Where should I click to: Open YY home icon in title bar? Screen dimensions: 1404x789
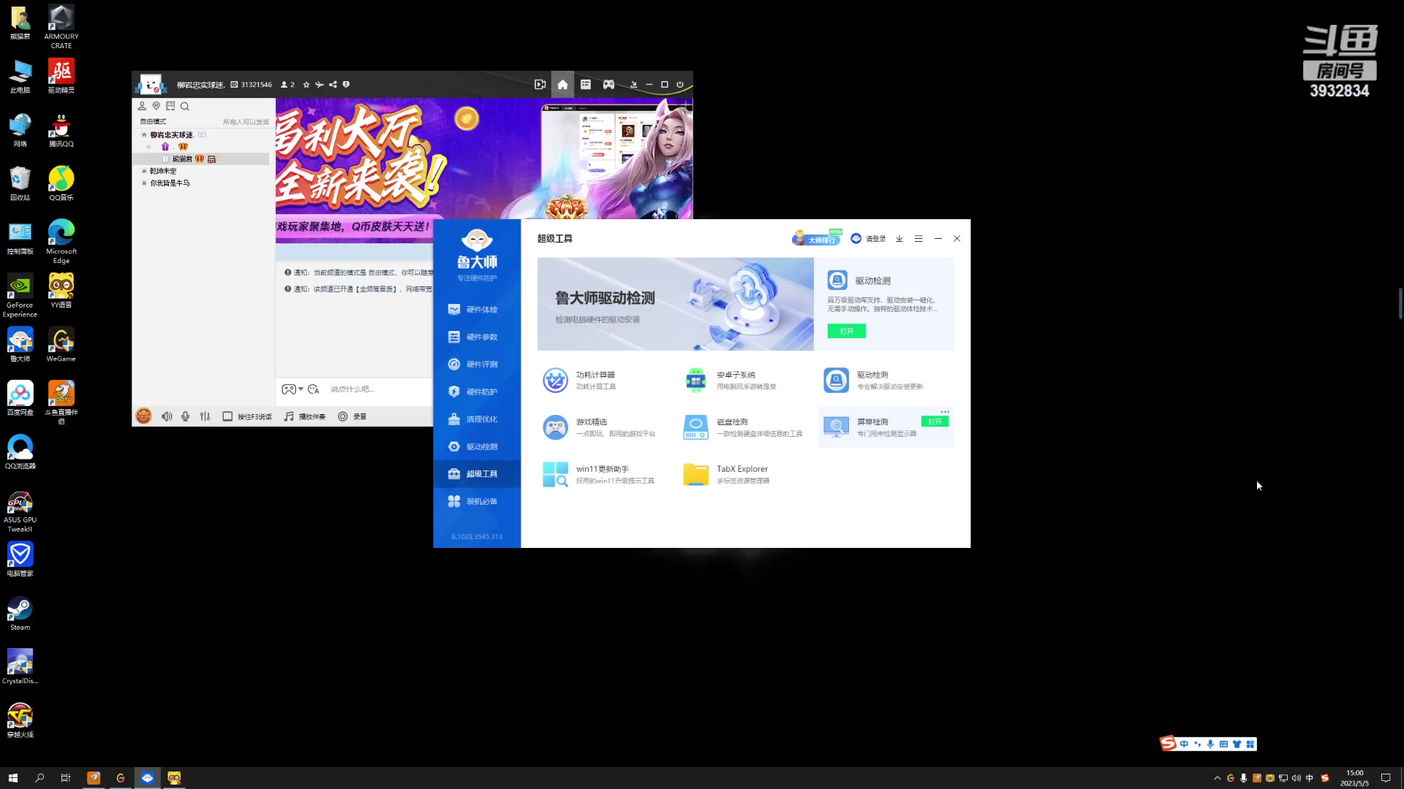point(562,85)
